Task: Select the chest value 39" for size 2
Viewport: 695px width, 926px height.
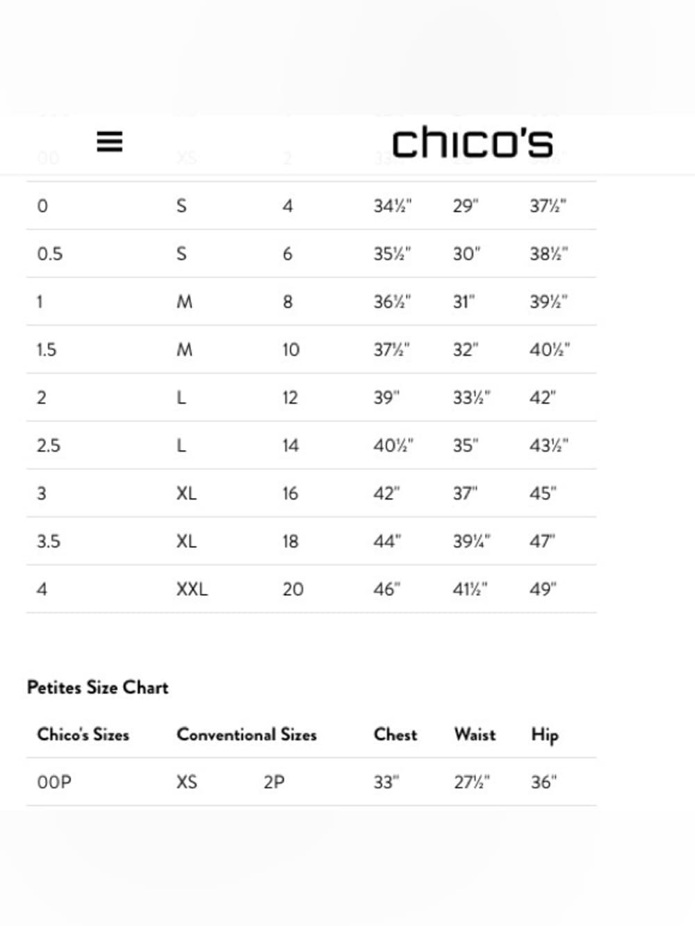Action: point(386,397)
